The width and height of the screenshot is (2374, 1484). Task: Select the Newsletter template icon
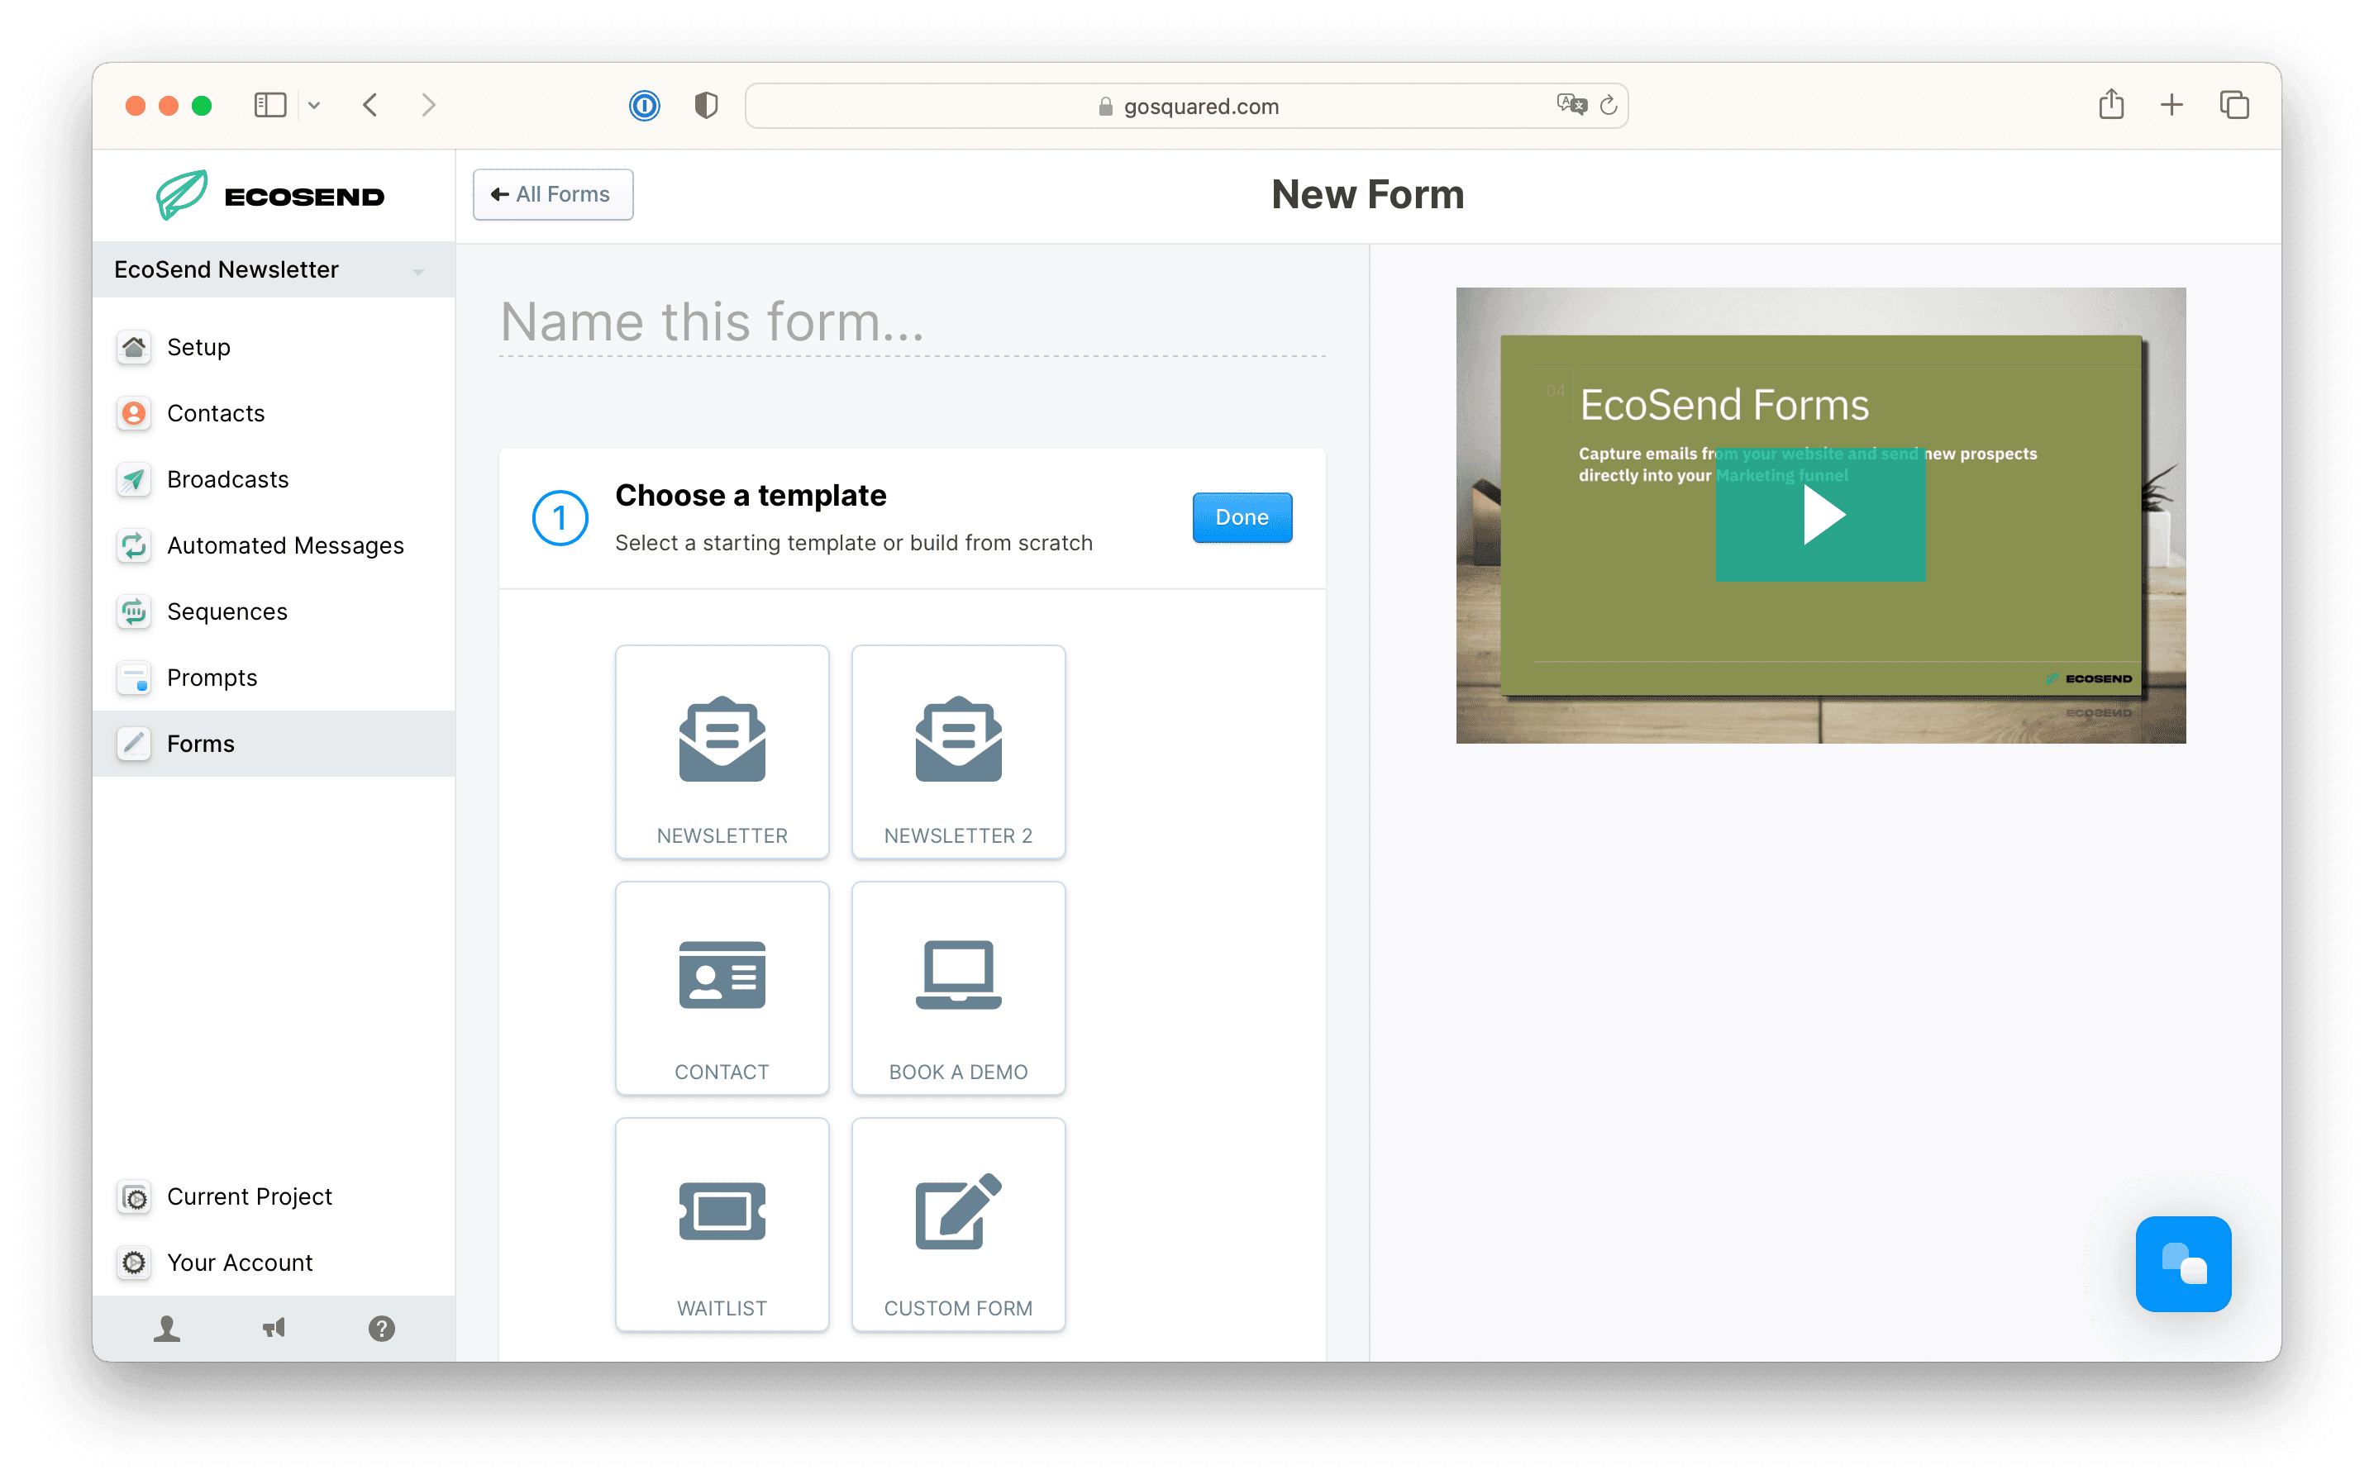pyautogui.click(x=722, y=739)
